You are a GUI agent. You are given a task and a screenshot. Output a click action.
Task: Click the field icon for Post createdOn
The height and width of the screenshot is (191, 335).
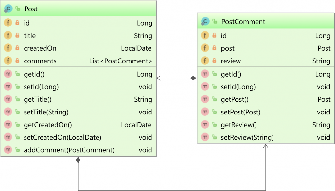click(x=8, y=48)
